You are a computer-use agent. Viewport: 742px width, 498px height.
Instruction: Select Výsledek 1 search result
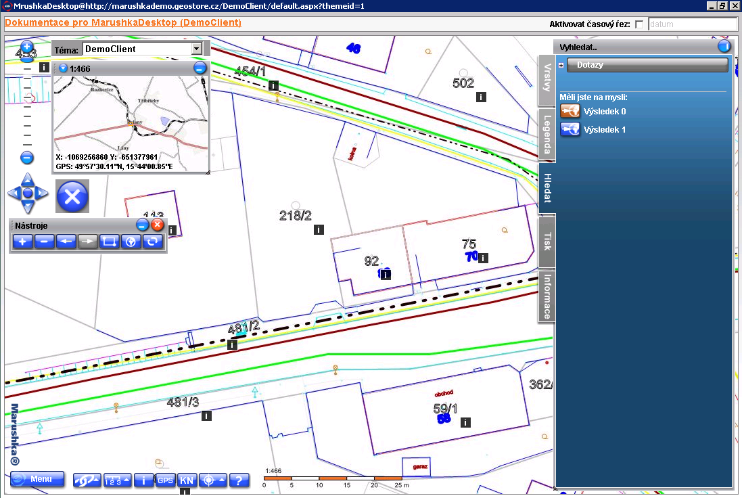pyautogui.click(x=604, y=129)
